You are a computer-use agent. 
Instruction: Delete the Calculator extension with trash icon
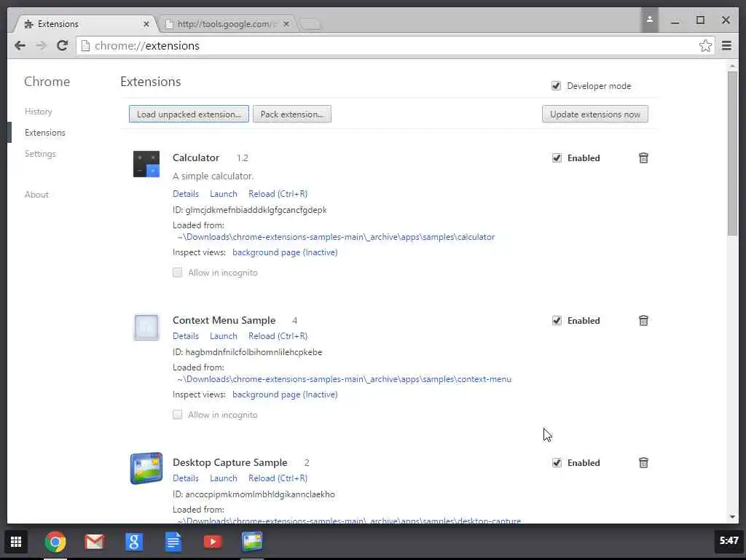point(643,158)
